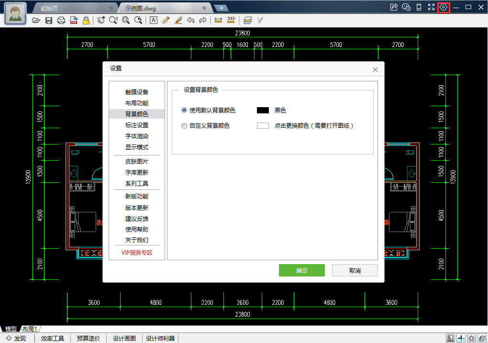The image size is (488, 343).
Task: Open 皮肤图片 settings category
Action: pos(137,162)
